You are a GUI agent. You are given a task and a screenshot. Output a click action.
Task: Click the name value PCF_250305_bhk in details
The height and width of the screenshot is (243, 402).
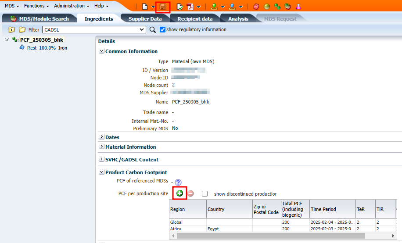coord(190,102)
